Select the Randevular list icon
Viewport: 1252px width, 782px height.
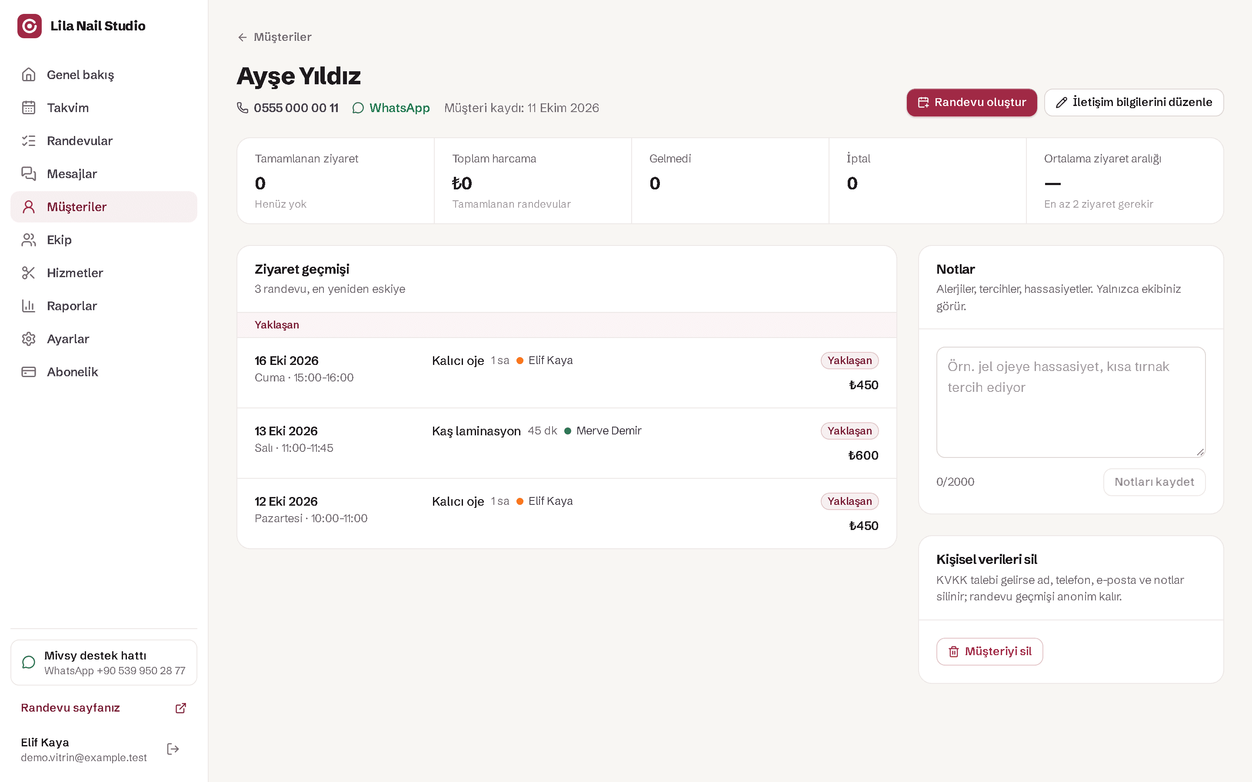point(28,141)
